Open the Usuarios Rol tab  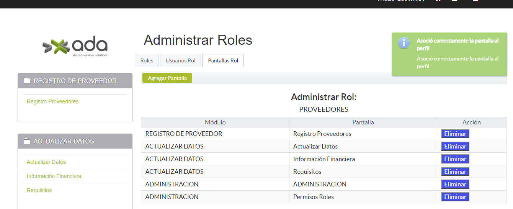180,60
